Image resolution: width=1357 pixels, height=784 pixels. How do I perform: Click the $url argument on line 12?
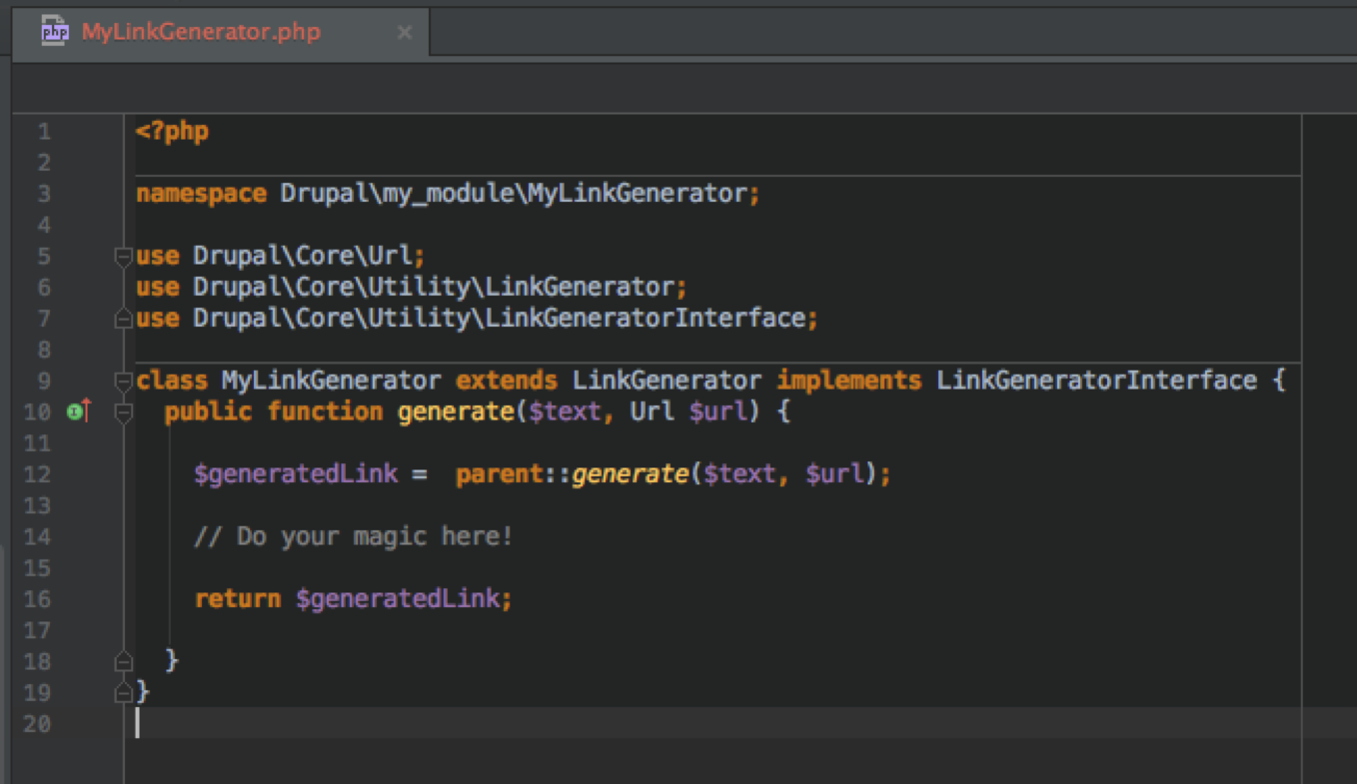pyautogui.click(x=834, y=474)
